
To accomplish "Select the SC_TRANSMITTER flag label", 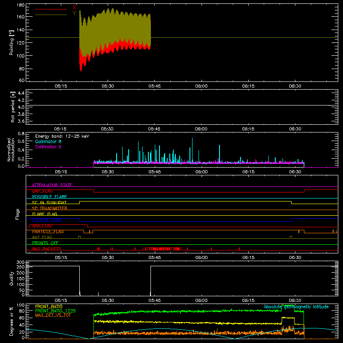I will pos(49,208).
